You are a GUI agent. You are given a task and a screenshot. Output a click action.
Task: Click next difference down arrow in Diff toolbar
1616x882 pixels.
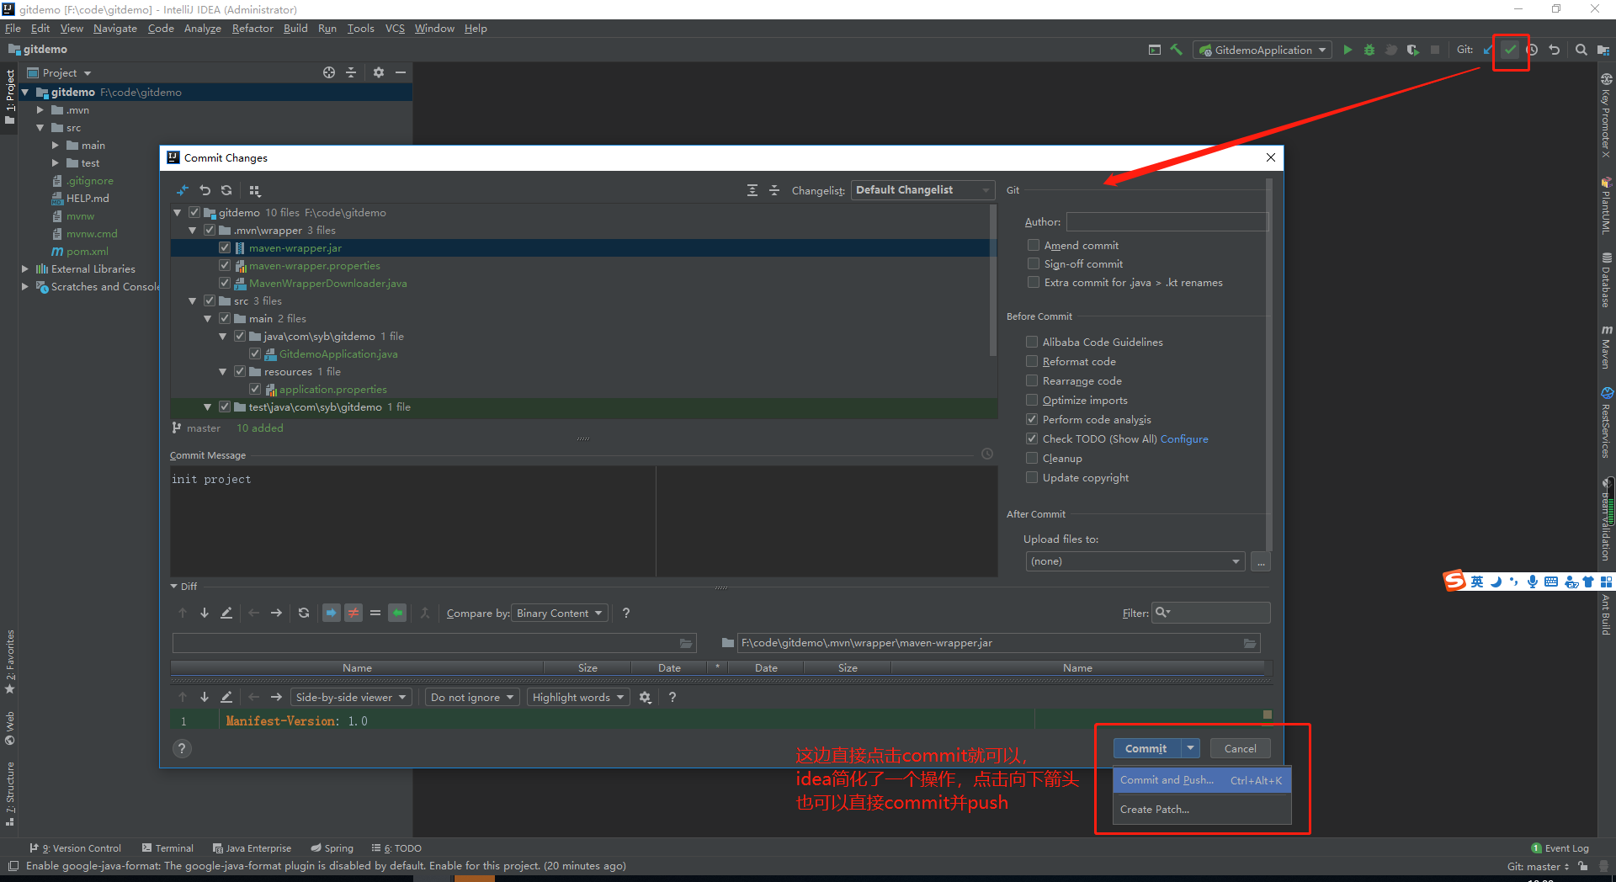tap(205, 613)
